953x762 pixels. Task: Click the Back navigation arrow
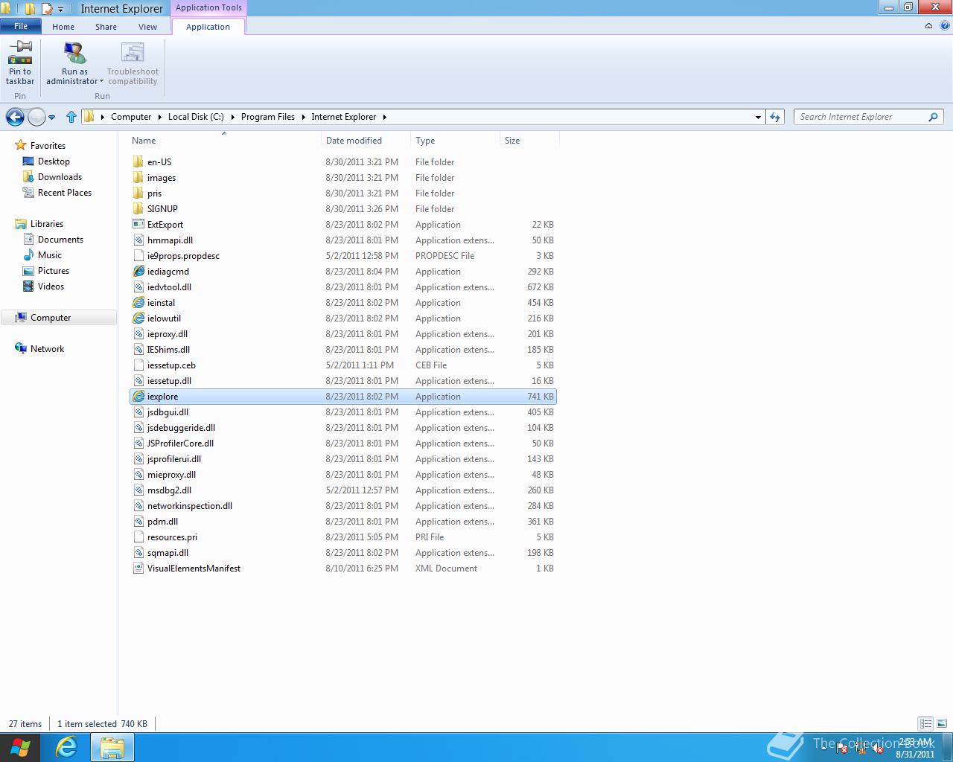click(15, 117)
